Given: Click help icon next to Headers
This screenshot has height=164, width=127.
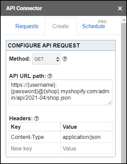Looking at the screenshot, I should pos(37,119).
